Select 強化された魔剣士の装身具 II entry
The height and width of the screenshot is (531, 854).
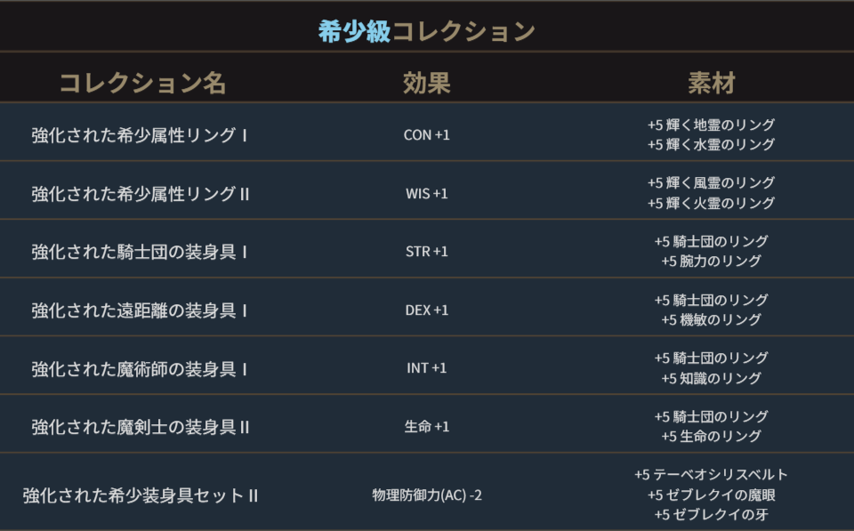[141, 427]
